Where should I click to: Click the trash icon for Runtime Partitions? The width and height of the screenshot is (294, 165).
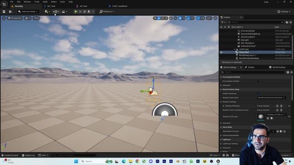pos(281,106)
